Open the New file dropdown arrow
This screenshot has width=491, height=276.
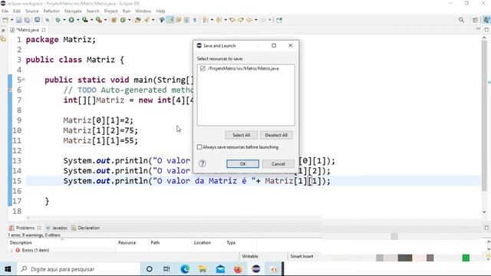click(x=12, y=20)
